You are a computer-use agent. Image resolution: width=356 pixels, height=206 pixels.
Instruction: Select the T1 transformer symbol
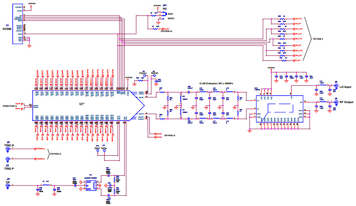click(95, 186)
